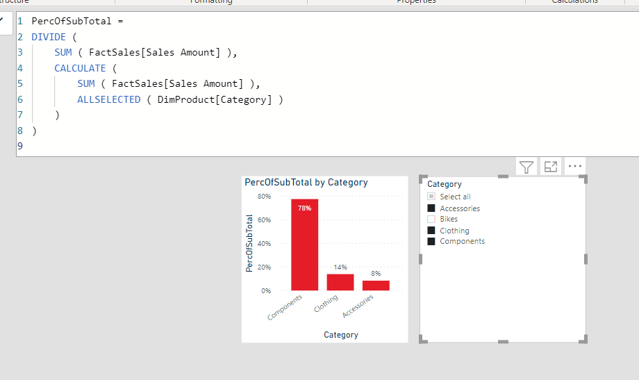Click the first SUM function in line 3
Screen dimensions: 639x380
pyautogui.click(x=63, y=53)
